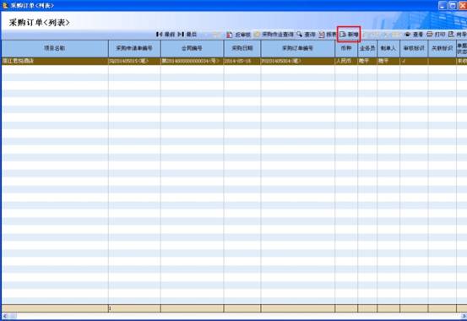Click the 关联标识 column header

[x=443, y=48]
